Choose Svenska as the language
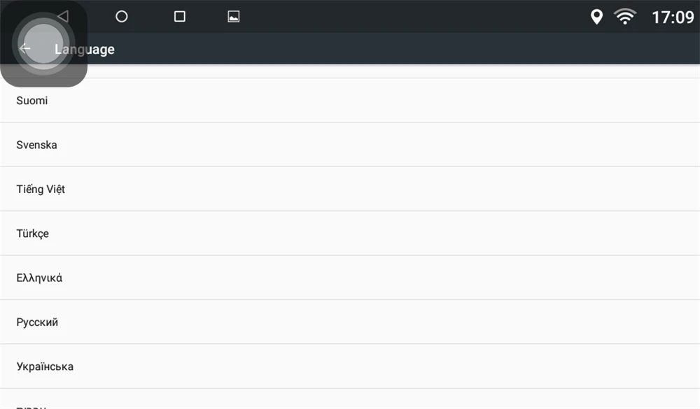700x409 pixels. coord(350,145)
